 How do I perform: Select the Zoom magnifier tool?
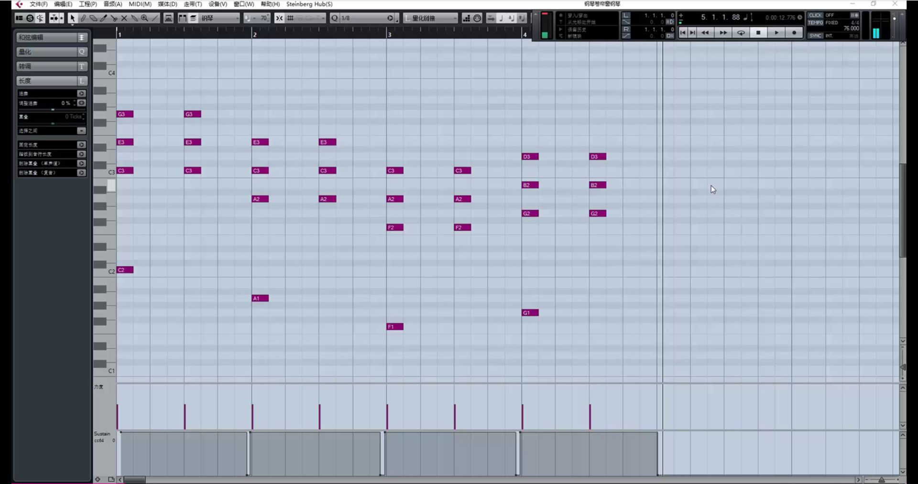[144, 18]
